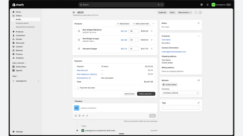
Task: Click $42.75 price of Standard Gadget
Action: pyautogui.click(x=124, y=49)
